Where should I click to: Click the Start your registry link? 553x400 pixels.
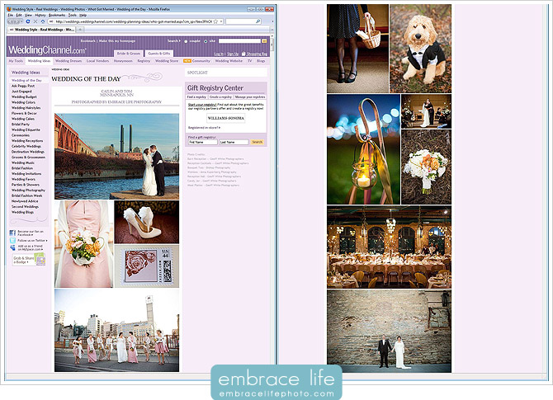201,105
